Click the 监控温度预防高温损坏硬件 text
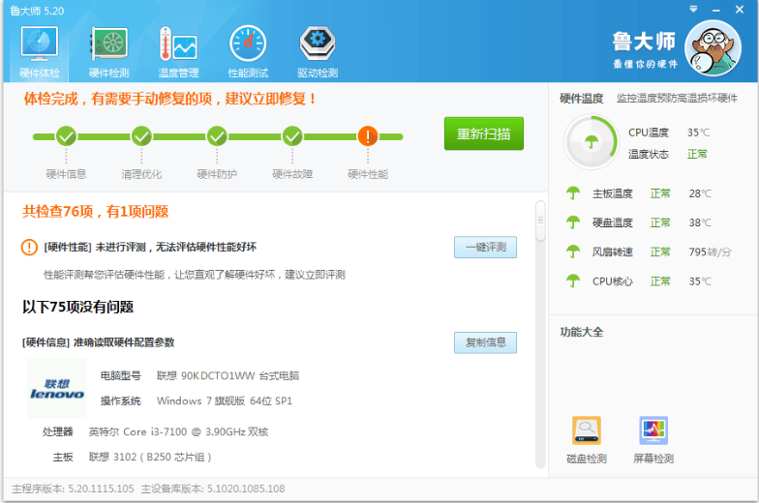The image size is (759, 503). pos(677,99)
